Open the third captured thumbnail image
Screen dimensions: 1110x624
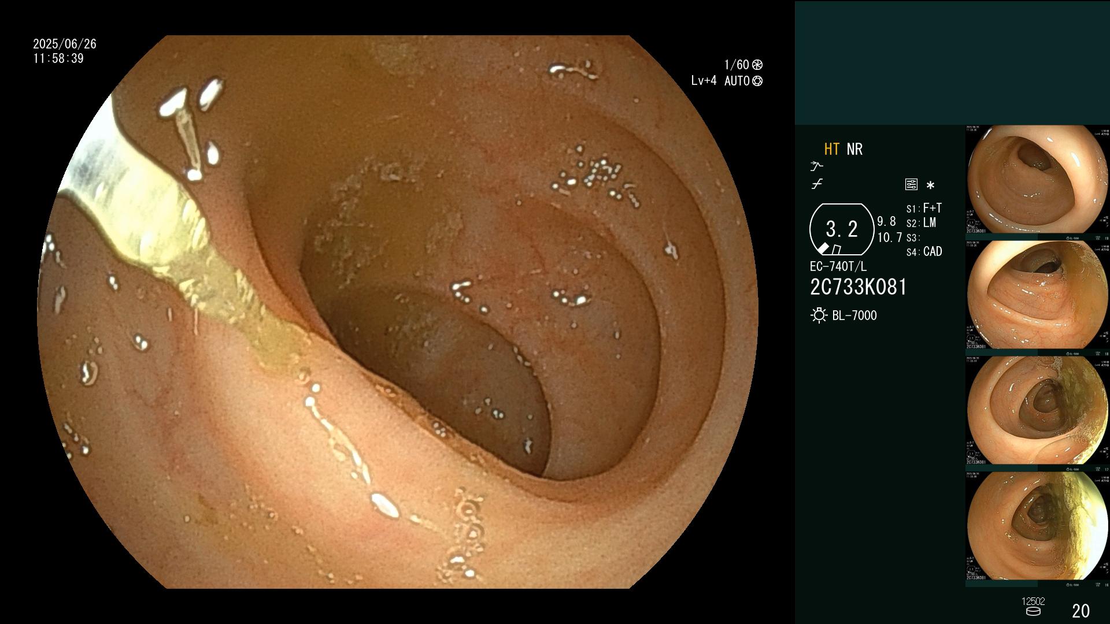pos(1038,410)
